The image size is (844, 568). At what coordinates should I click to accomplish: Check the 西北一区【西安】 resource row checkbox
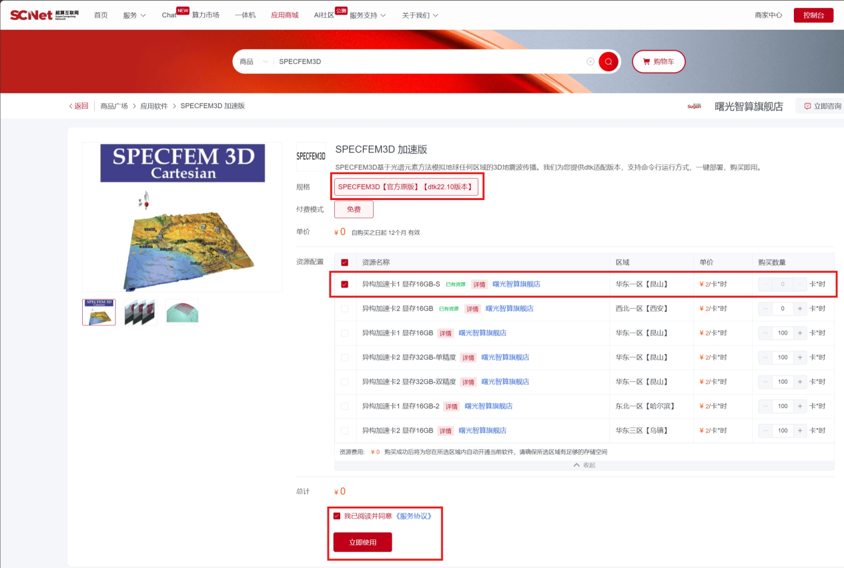tap(344, 309)
